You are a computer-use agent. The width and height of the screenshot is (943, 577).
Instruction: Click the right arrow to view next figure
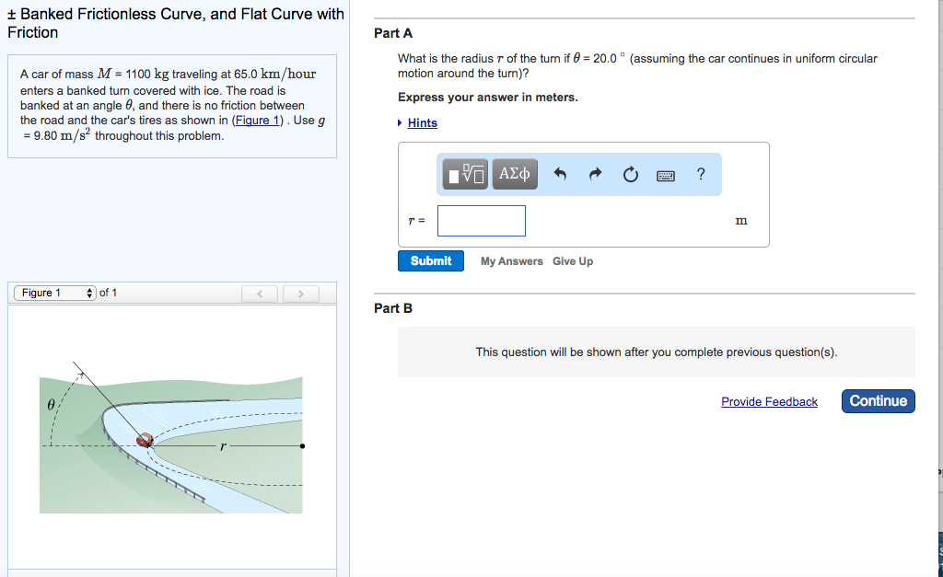[x=300, y=293]
